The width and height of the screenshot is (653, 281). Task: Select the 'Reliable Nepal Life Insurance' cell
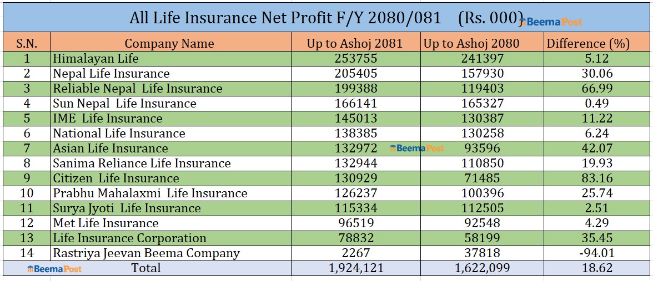coord(137,88)
